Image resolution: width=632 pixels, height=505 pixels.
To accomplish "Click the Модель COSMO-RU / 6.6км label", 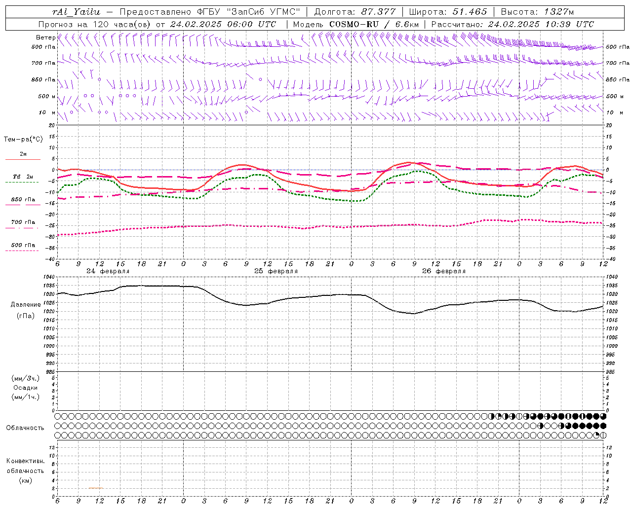I will click(x=355, y=24).
